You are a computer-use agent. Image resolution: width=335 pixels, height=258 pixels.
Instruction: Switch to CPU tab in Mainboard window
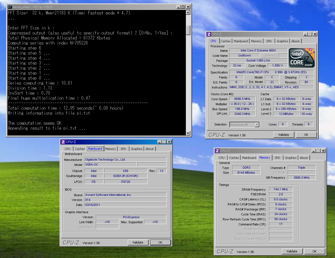(x=68, y=149)
